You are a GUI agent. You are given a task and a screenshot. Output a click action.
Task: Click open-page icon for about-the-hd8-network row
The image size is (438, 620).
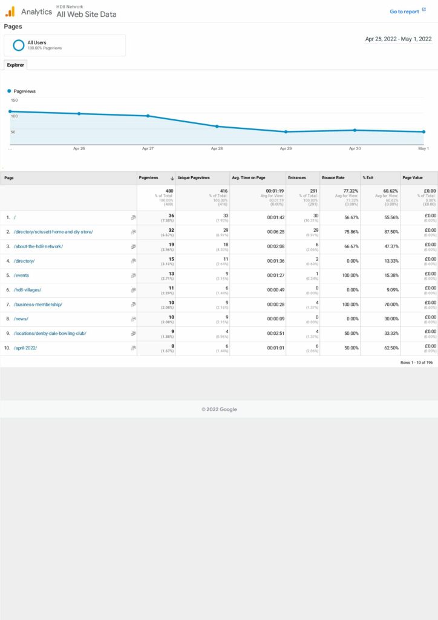click(x=133, y=246)
